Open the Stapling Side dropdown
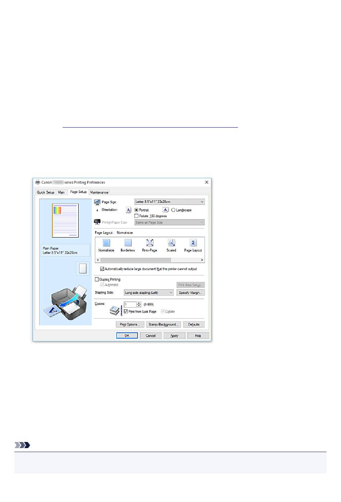Screen dimensions: 341x502 pyautogui.click(x=149, y=293)
